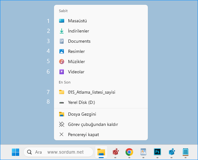Click the Videolar film icon
The image size is (198, 160).
coord(62,72)
